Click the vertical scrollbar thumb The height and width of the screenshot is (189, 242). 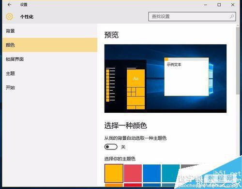point(238,61)
